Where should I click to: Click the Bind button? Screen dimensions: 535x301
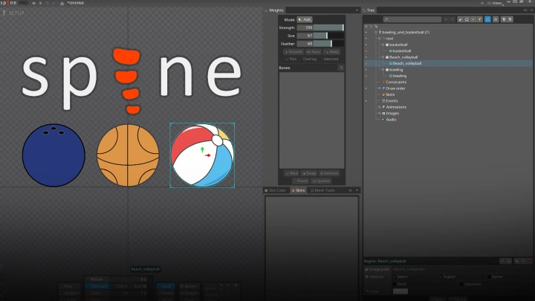click(x=292, y=173)
